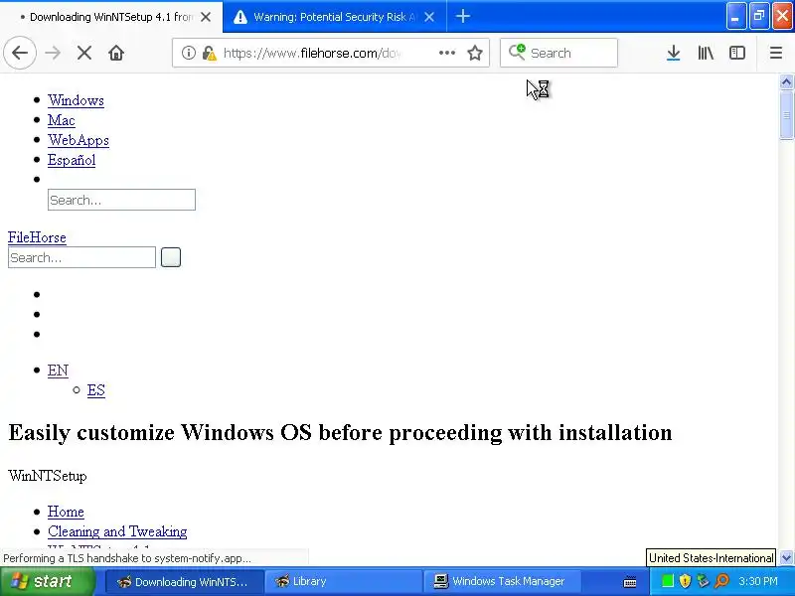Open the WebApps link

point(79,140)
